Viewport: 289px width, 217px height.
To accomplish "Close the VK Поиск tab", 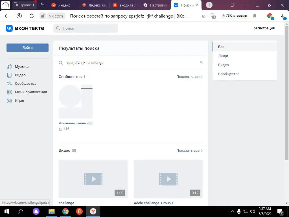I will pos(197,5).
